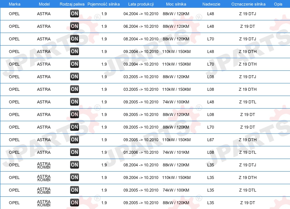Click the Nadwozie column header

click(x=211, y=4)
